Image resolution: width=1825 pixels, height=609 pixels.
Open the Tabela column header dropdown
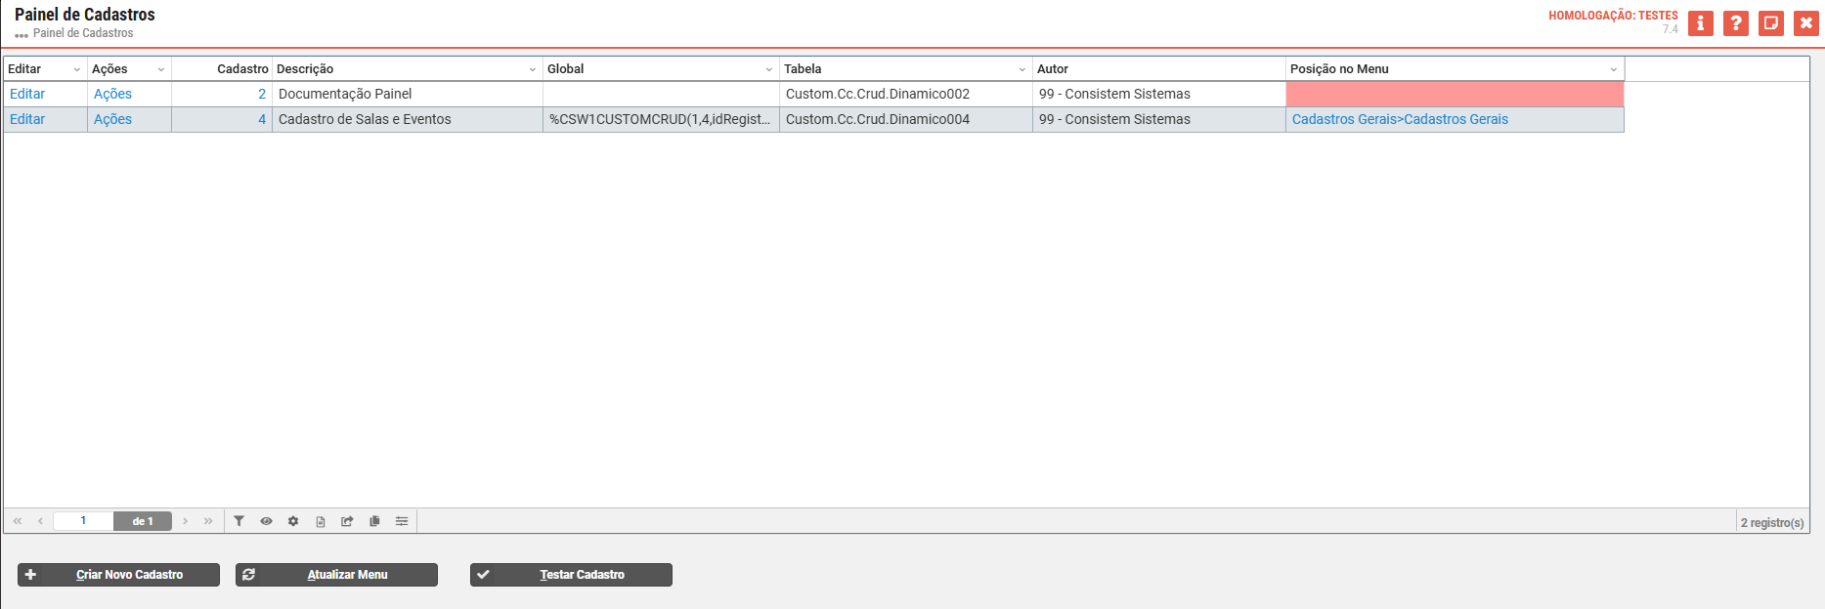(1022, 69)
